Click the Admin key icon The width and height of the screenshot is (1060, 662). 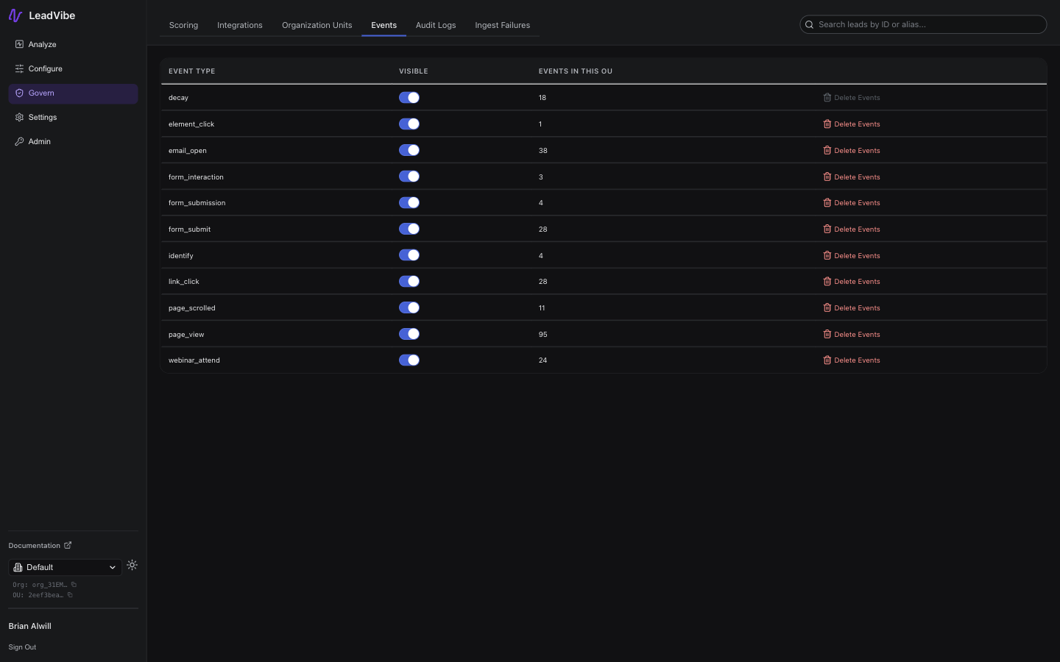(18, 141)
